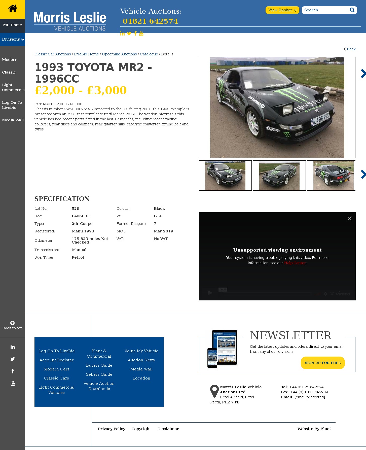Open Disclaimer link
The width and height of the screenshot is (366, 450).
pos(168,429)
